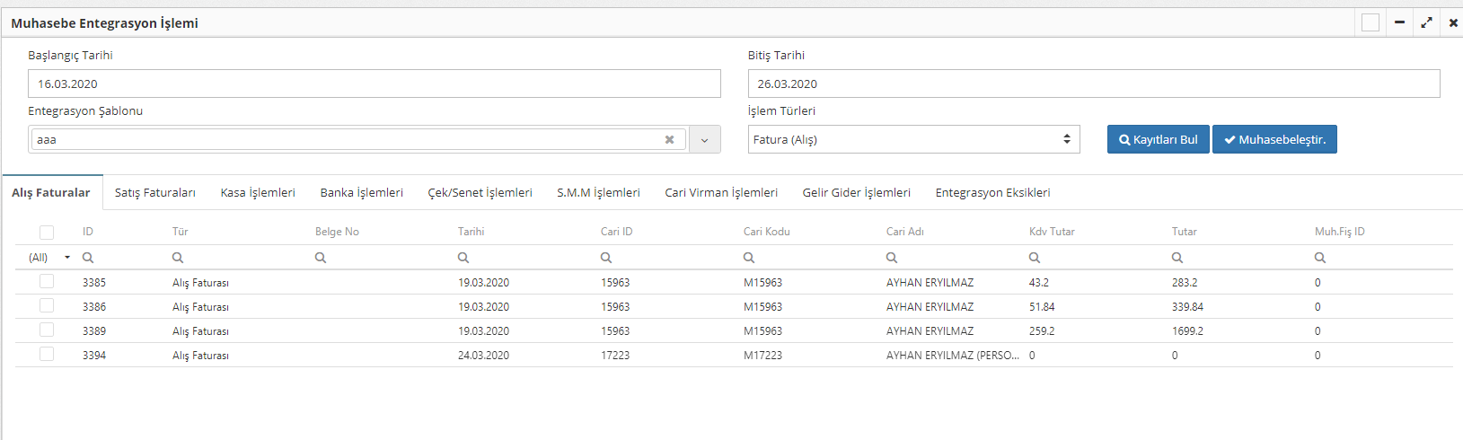Open the Entegrasyon Eksikleri tab
The width and height of the screenshot is (1463, 440).
point(992,193)
